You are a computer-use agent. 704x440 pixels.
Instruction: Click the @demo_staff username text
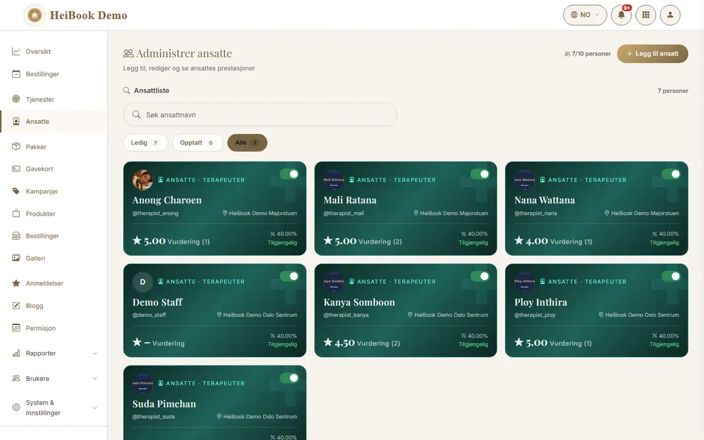[x=149, y=315]
